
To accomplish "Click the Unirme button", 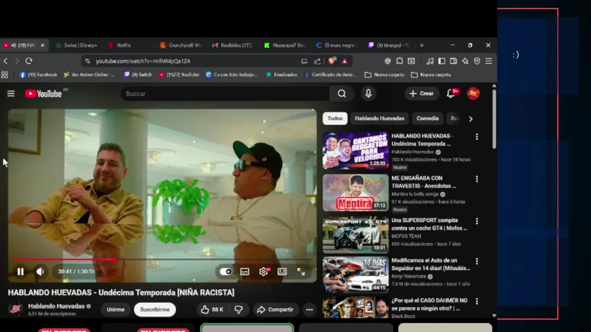I will tap(115, 309).
